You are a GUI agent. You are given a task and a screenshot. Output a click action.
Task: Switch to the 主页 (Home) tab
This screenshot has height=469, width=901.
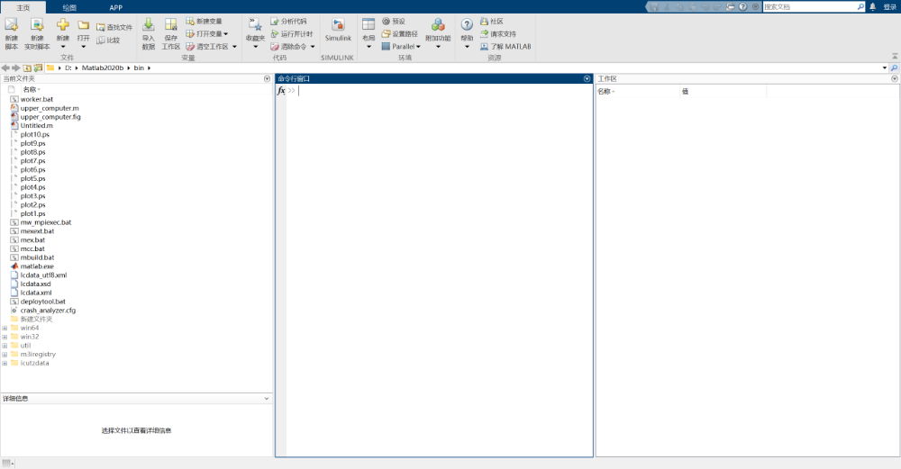click(x=23, y=7)
